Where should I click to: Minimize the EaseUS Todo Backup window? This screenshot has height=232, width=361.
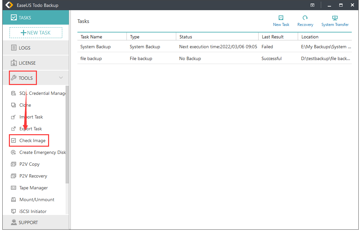pos(329,5)
